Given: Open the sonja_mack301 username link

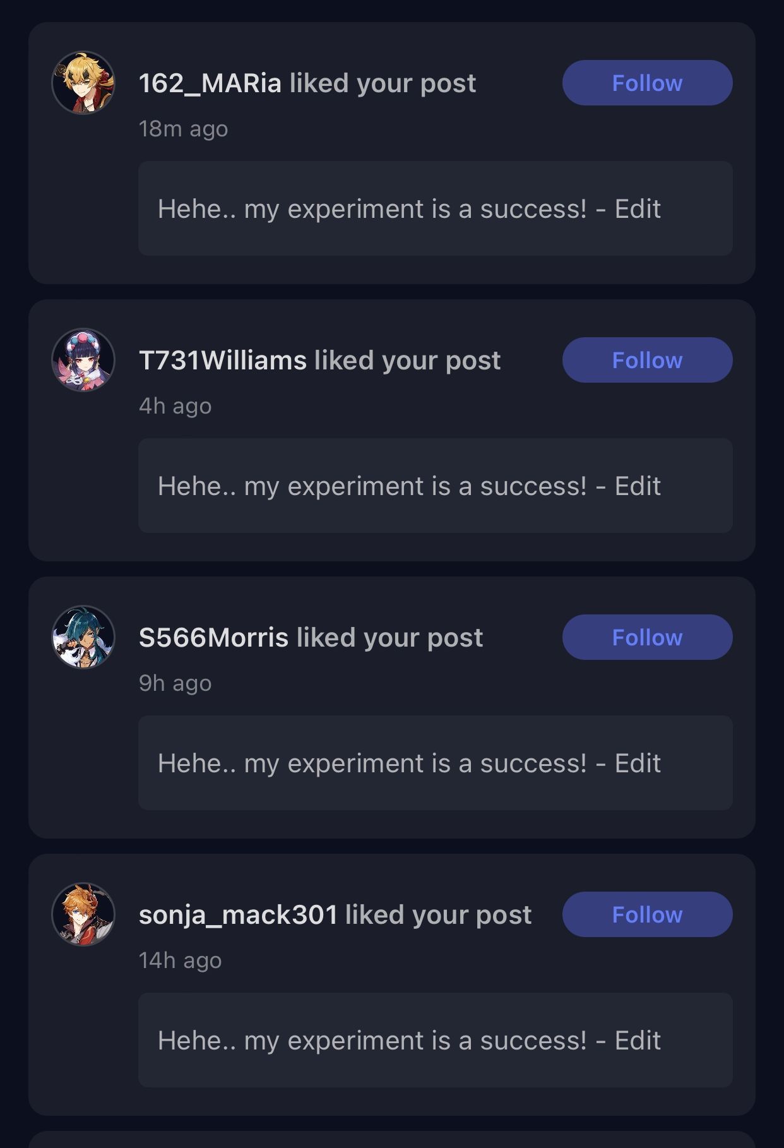Looking at the screenshot, I should click(238, 915).
